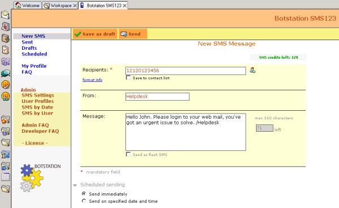This screenshot has width=339, height=208.
Task: Open the Calendar bookmark icon showing 18
Action: coord(5,27)
